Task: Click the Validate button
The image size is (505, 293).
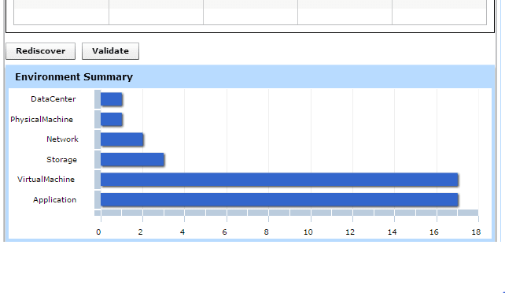Action: tap(110, 51)
